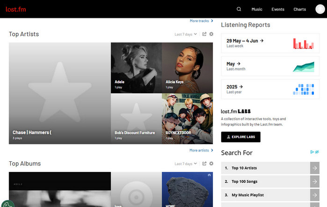This screenshot has width=327, height=207.
Task: Open 29 May – 4 Jun listening report
Action: point(270,43)
